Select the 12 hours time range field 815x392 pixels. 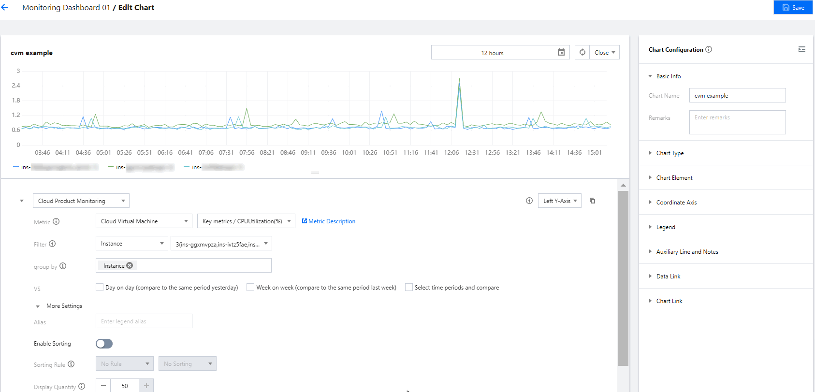coord(500,52)
